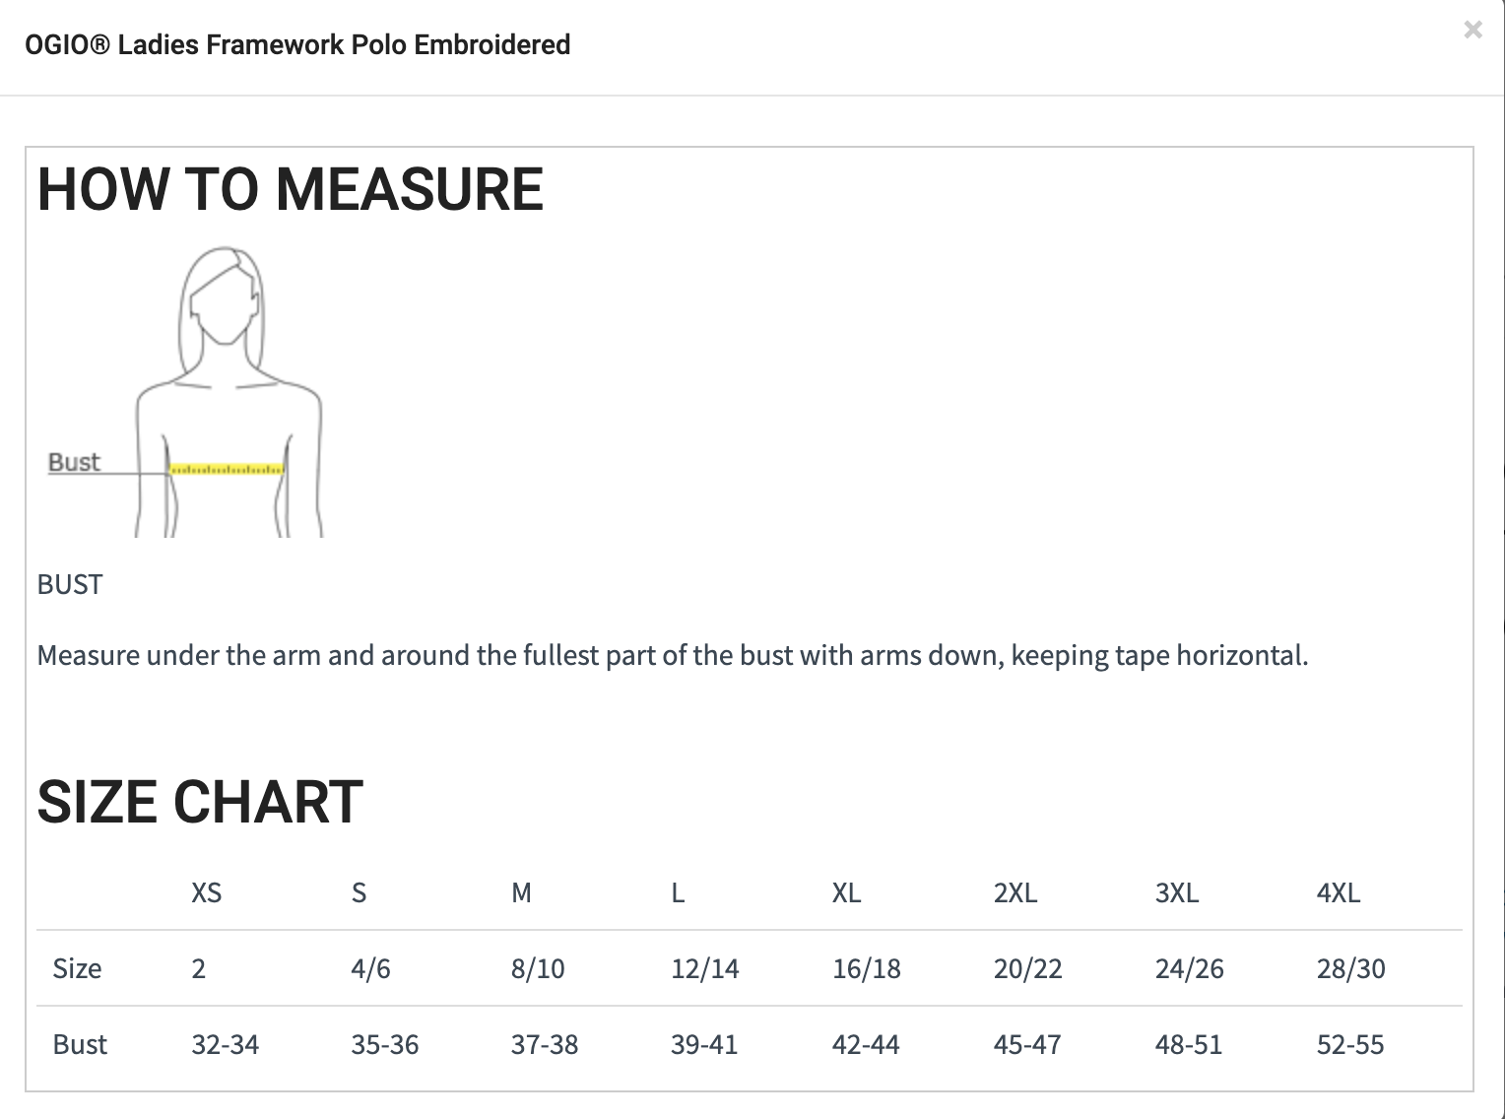Click the M column header
This screenshot has width=1505, height=1119.
click(521, 892)
